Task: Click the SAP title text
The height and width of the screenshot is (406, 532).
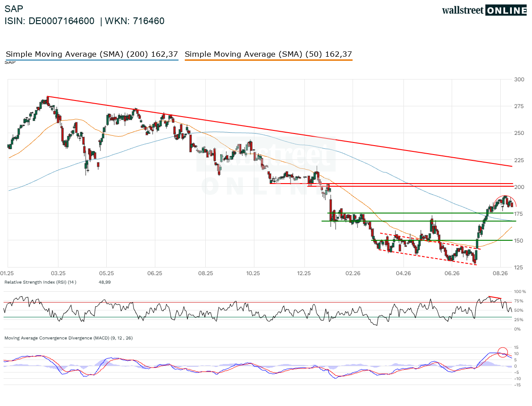Action: (x=13, y=8)
